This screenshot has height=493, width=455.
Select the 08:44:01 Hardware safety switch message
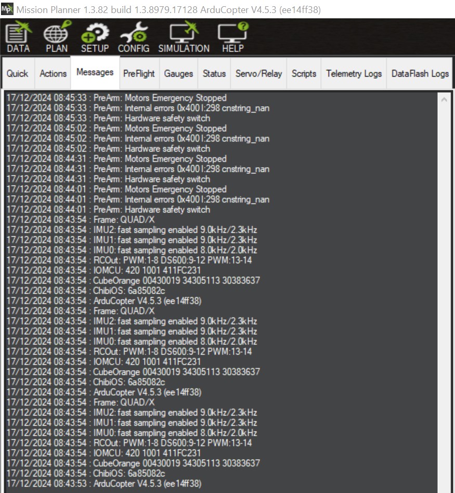tap(108, 209)
